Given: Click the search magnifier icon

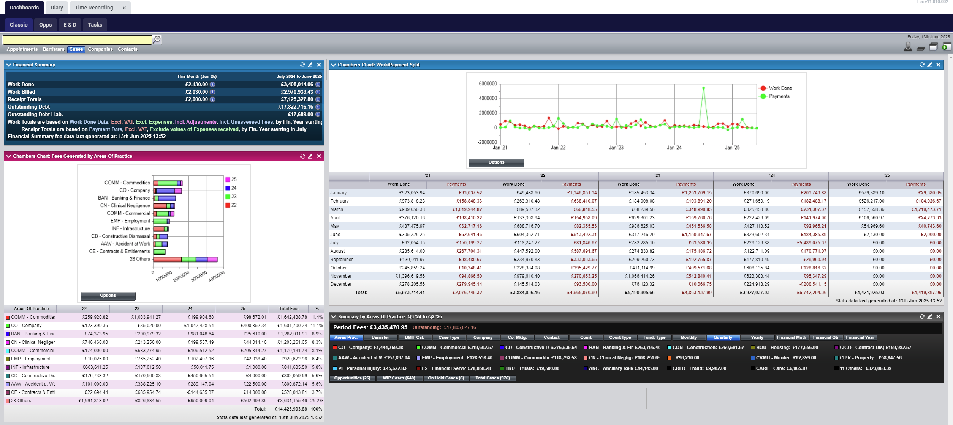Looking at the screenshot, I should (x=157, y=39).
